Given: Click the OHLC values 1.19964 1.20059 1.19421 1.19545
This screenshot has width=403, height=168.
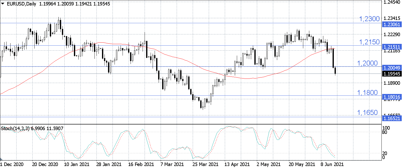Looking at the screenshot, I should coord(75,4).
